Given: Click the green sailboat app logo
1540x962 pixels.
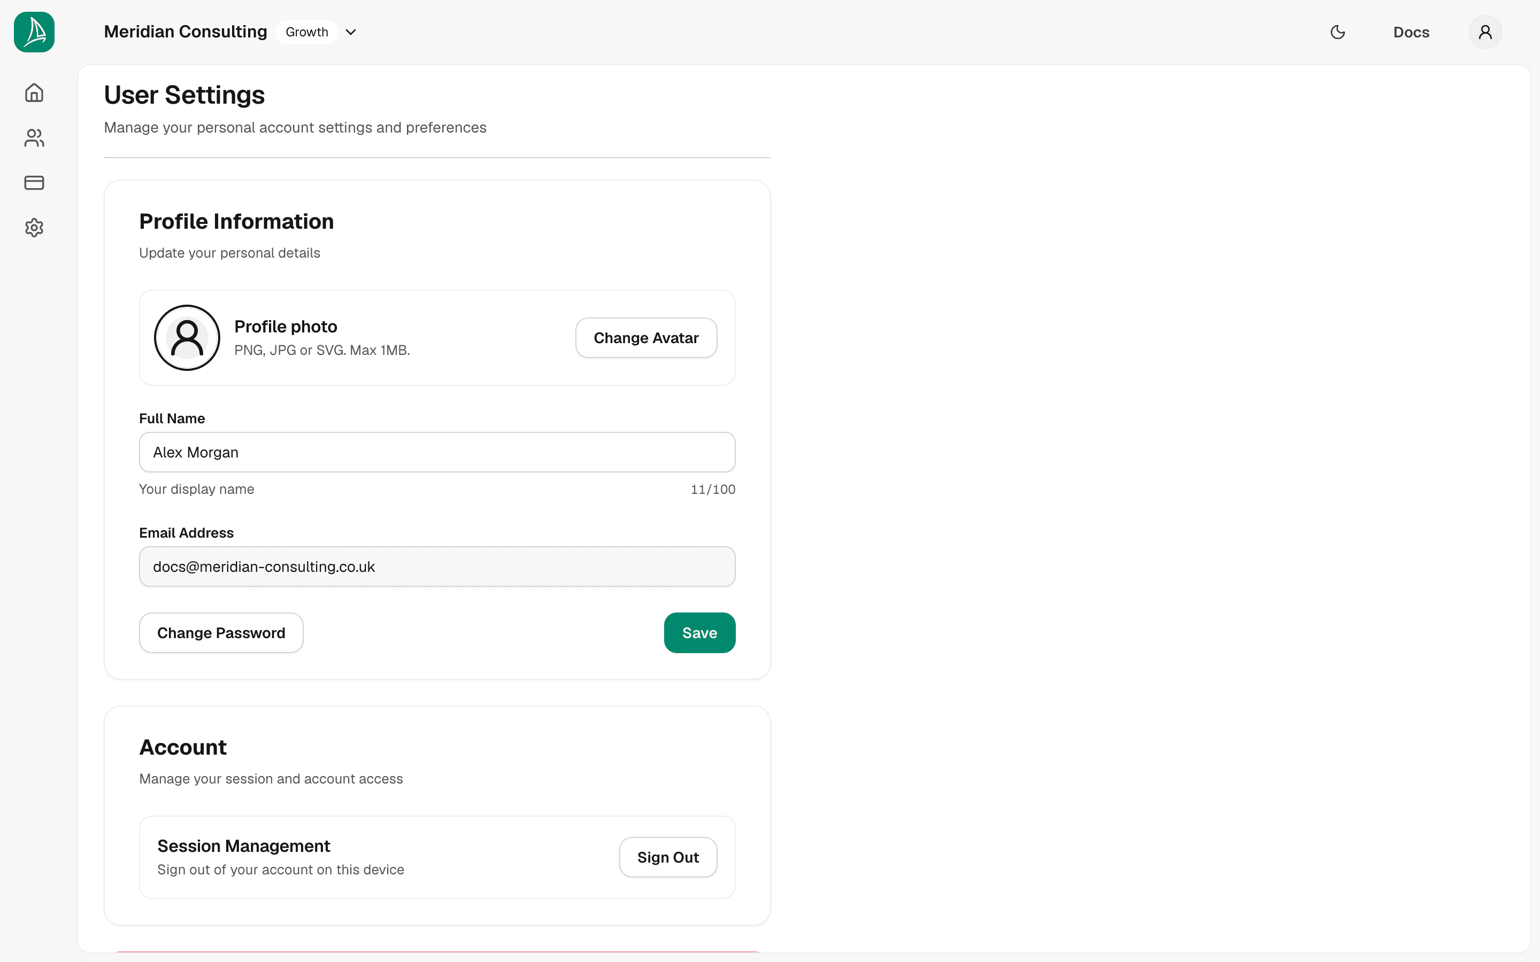Looking at the screenshot, I should click(34, 32).
